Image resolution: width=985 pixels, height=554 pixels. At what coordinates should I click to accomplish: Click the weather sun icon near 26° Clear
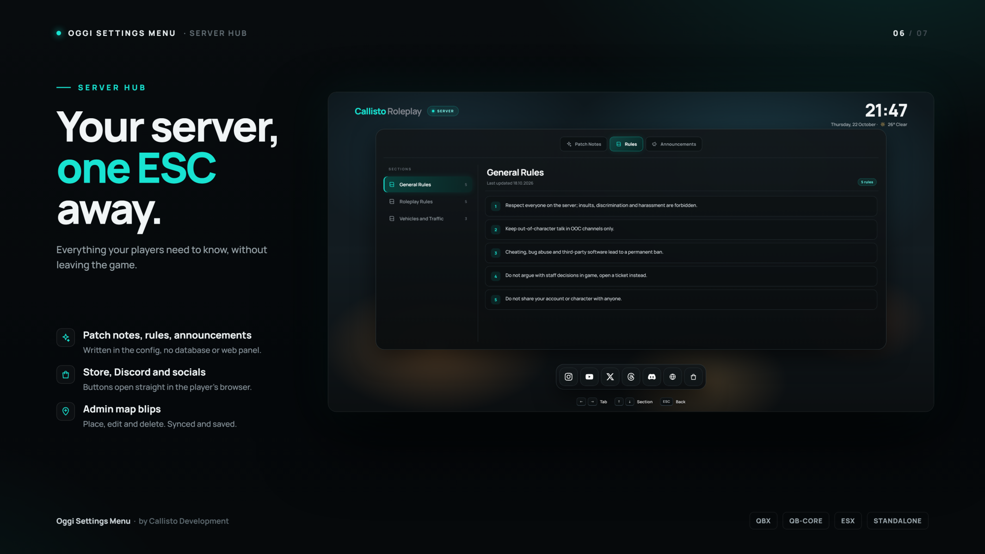pos(883,125)
